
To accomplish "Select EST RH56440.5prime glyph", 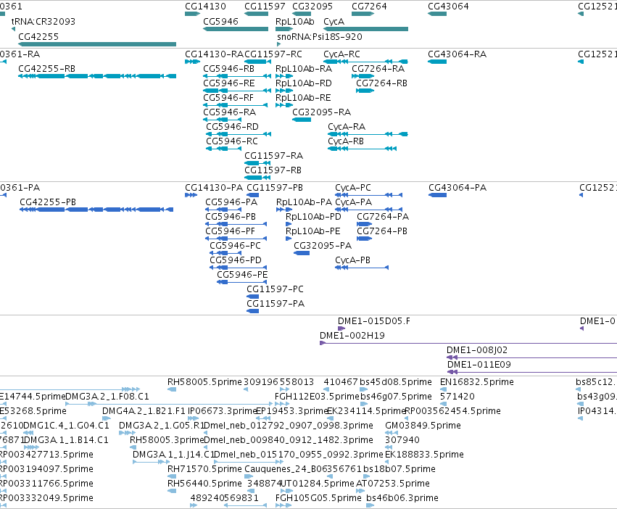I will coord(172,491).
